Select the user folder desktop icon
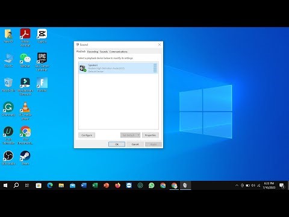 point(8,36)
